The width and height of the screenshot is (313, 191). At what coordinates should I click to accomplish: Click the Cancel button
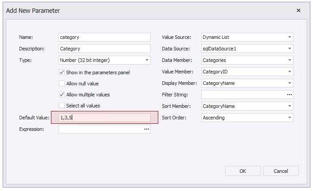click(x=281, y=171)
